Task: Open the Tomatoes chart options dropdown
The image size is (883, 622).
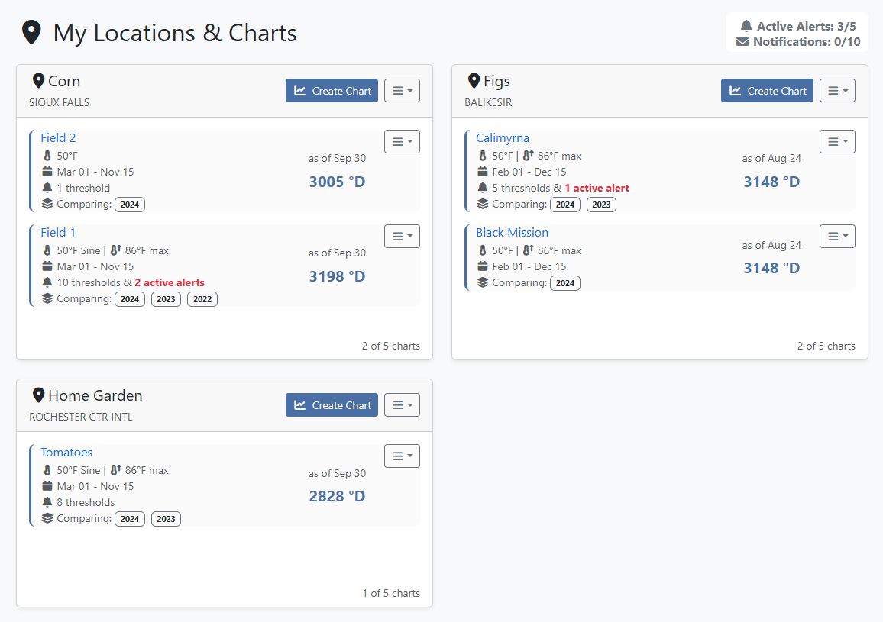Action: (402, 456)
